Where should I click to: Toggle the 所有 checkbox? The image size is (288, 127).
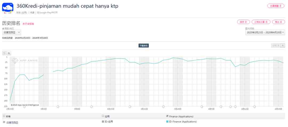[x=4, y=116]
